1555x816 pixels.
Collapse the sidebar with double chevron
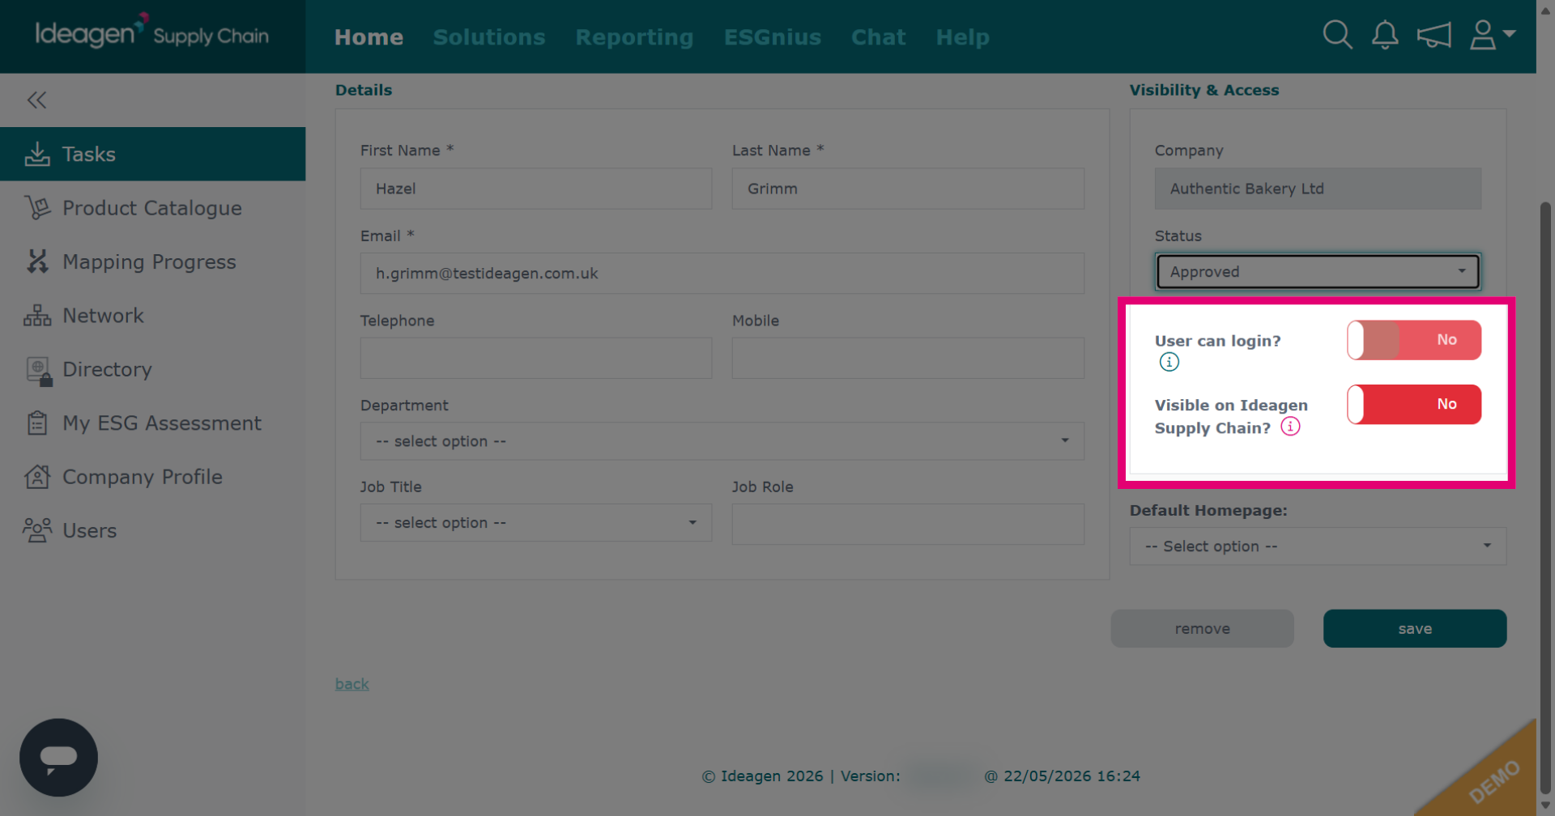[36, 100]
